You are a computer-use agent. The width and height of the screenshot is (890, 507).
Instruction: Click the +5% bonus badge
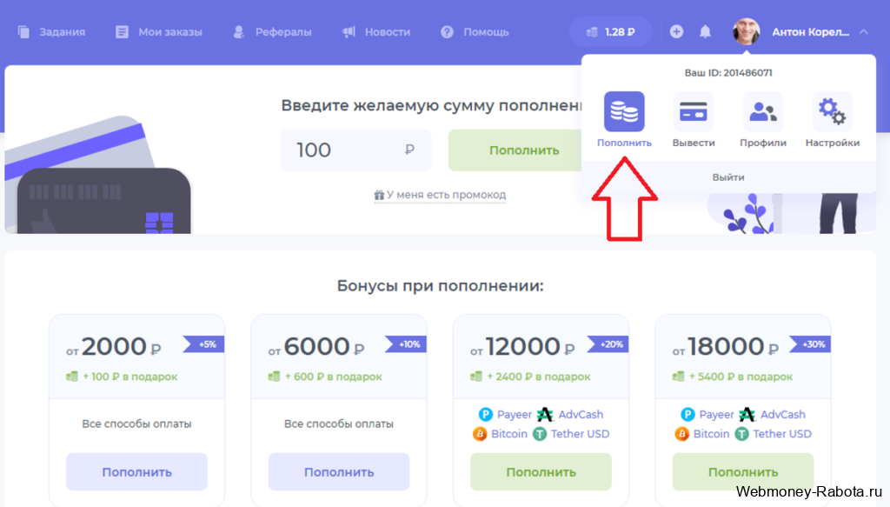click(x=203, y=344)
